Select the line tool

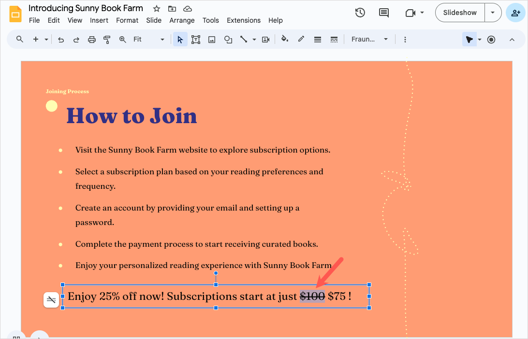(244, 39)
